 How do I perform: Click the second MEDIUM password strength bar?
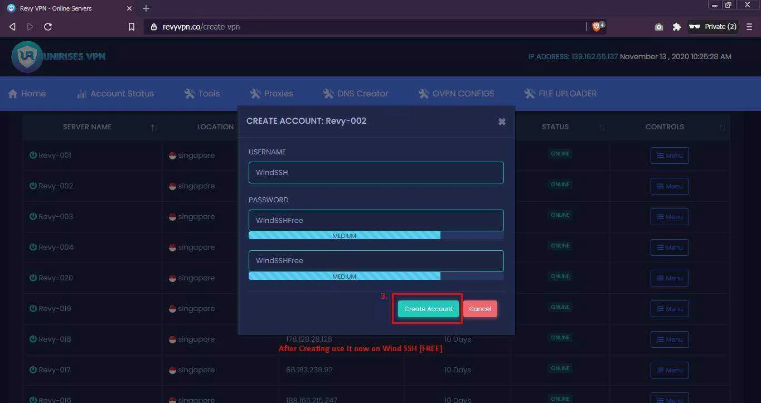click(x=376, y=276)
